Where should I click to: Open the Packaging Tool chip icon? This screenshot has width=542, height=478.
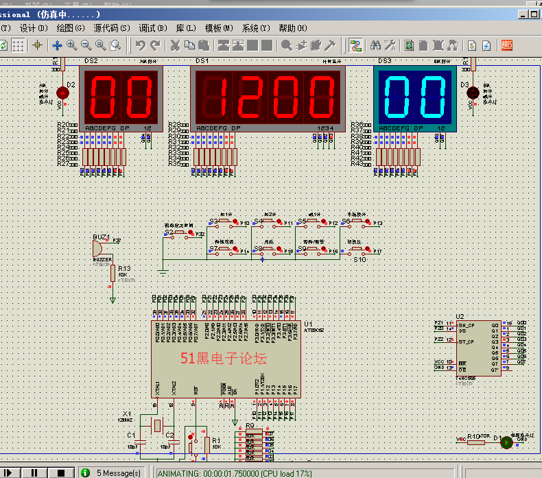pos(316,45)
